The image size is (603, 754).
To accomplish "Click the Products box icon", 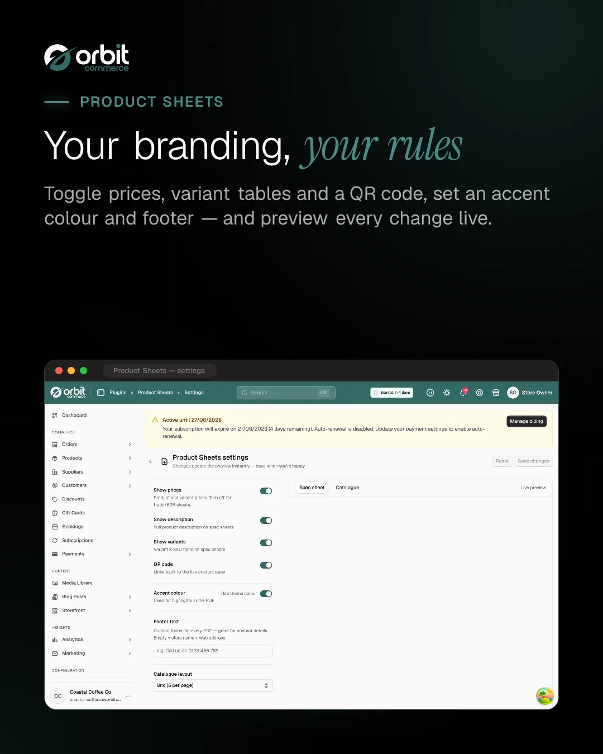I will point(55,458).
